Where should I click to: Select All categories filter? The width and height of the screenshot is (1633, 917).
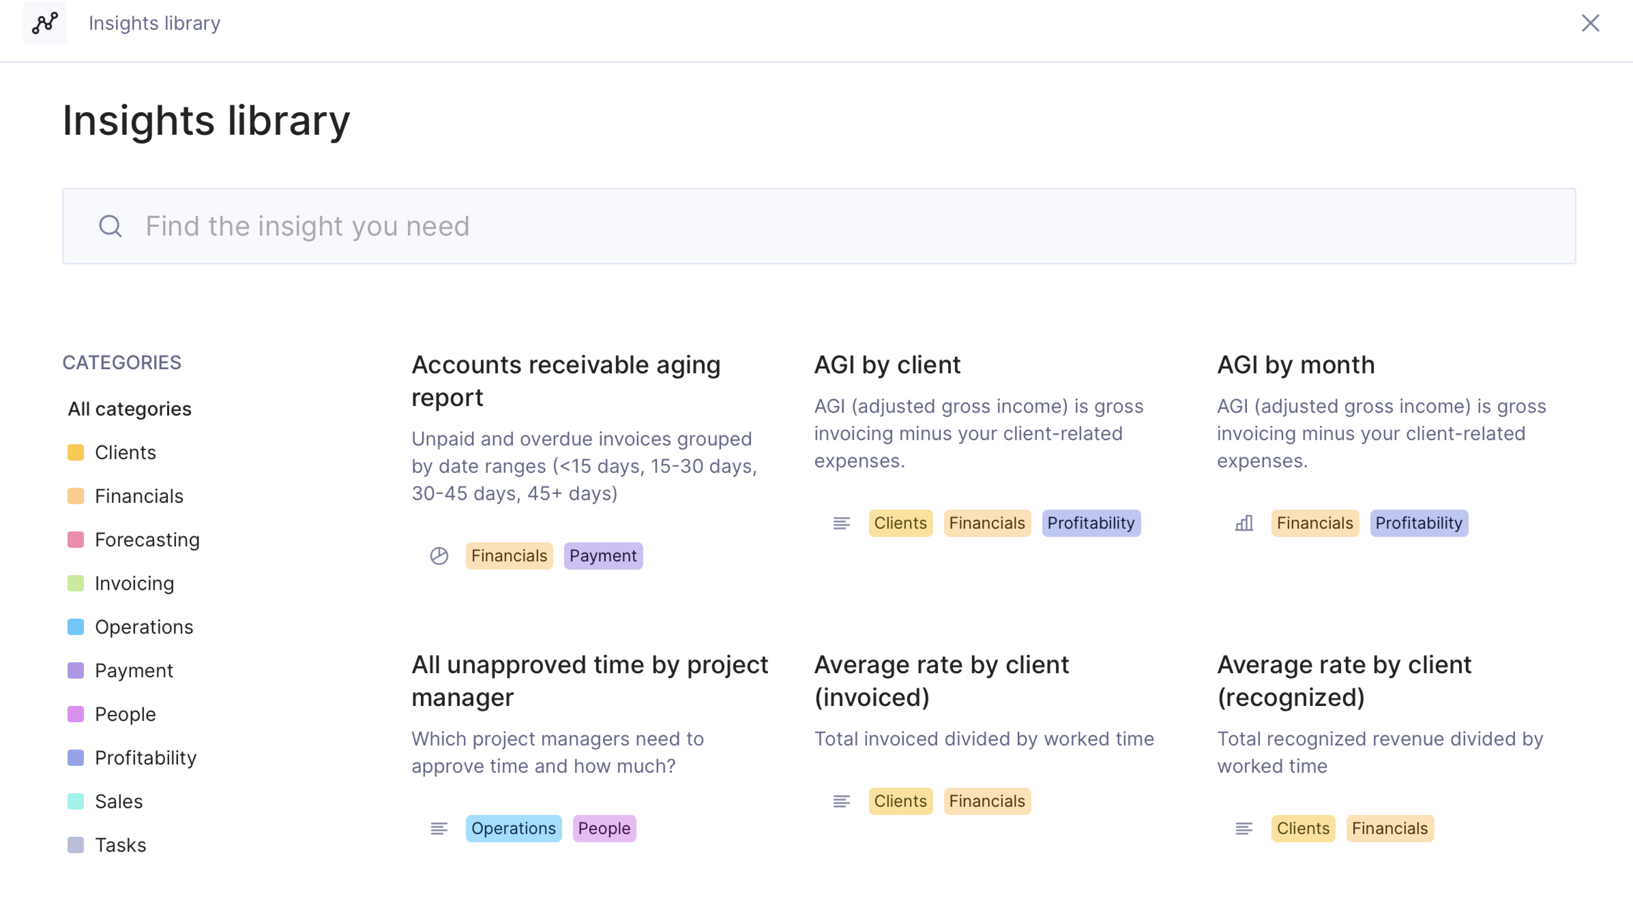click(129, 409)
